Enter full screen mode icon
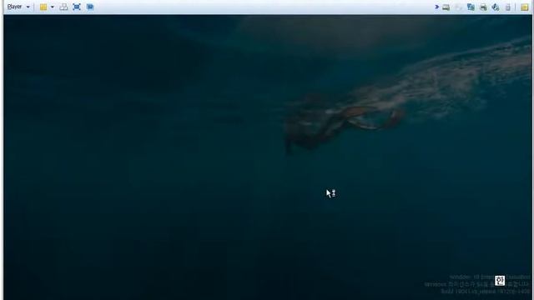This screenshot has width=534, height=300. [x=77, y=7]
